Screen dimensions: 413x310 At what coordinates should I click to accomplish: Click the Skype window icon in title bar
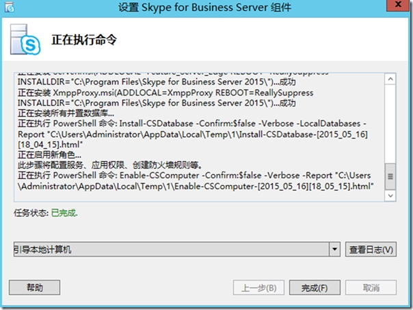10,8
